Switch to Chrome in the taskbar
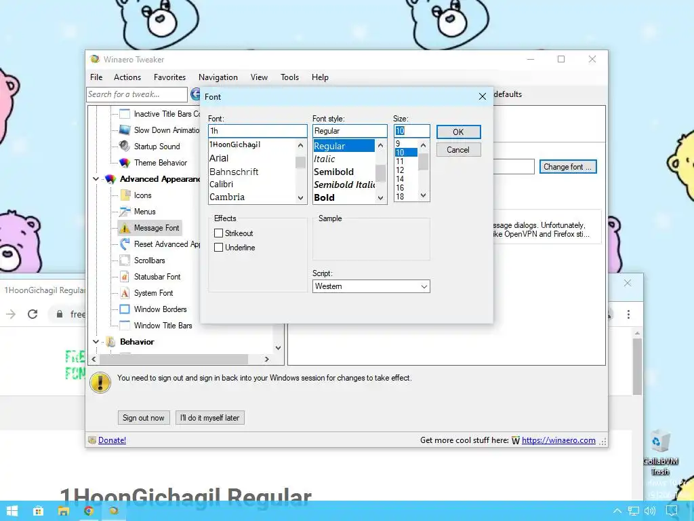The width and height of the screenshot is (694, 521). click(89, 512)
